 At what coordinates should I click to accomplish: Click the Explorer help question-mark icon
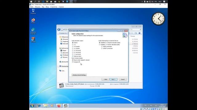coord(139,33)
